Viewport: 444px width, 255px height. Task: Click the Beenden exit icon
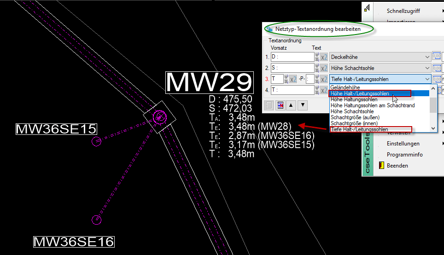(381, 166)
